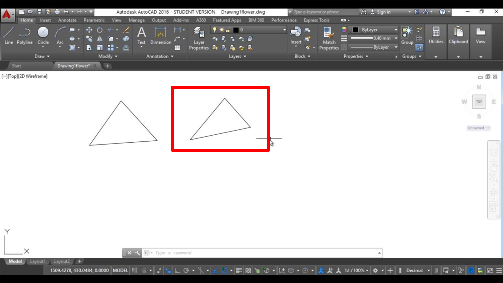Viewport: 503px width, 283px height.
Task: Toggle drawing grid display in status bar
Action: pos(135,270)
